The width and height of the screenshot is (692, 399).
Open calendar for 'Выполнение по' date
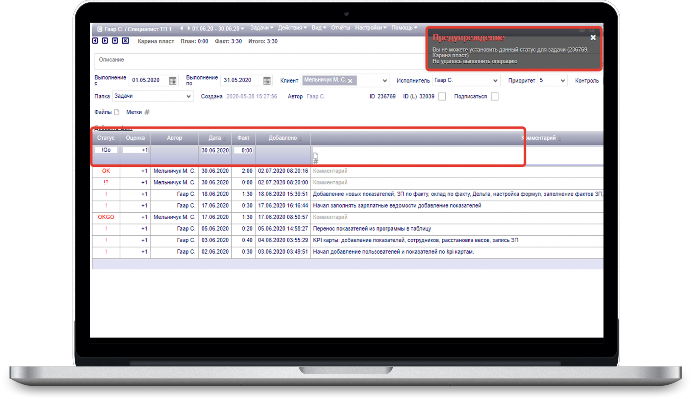[267, 80]
